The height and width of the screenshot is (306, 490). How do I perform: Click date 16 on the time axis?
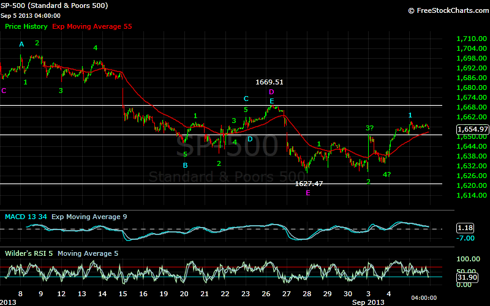143,294
